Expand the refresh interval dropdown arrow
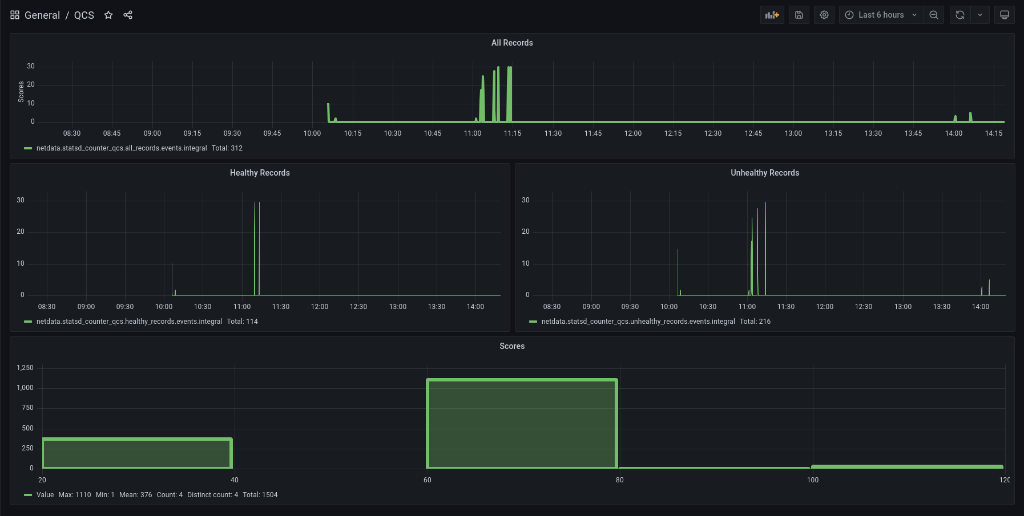 point(980,15)
